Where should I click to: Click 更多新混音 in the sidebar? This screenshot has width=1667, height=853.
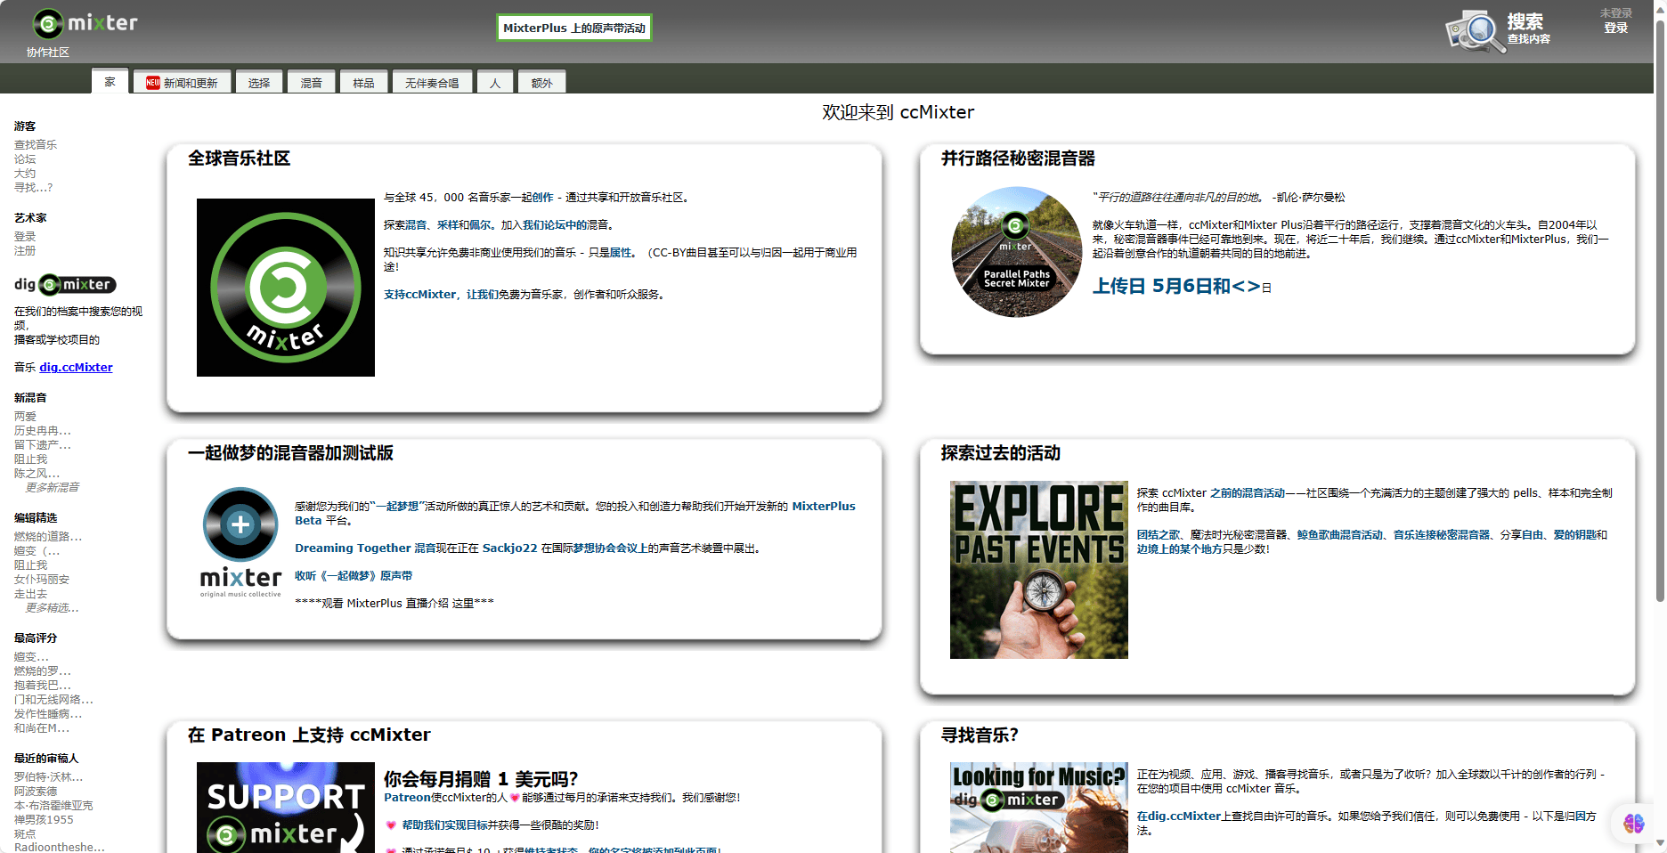[52, 486]
